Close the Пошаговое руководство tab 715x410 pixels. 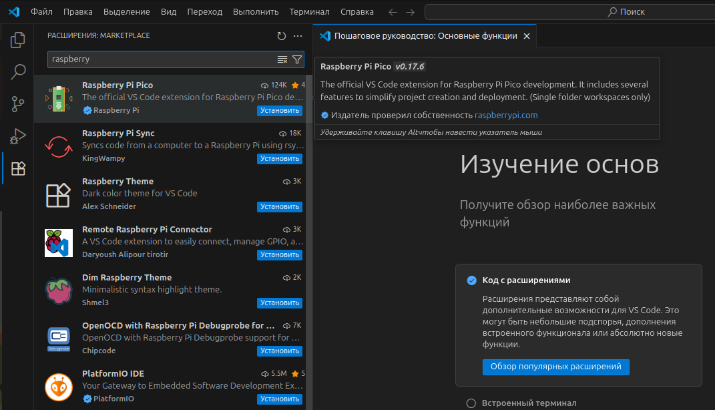(527, 36)
